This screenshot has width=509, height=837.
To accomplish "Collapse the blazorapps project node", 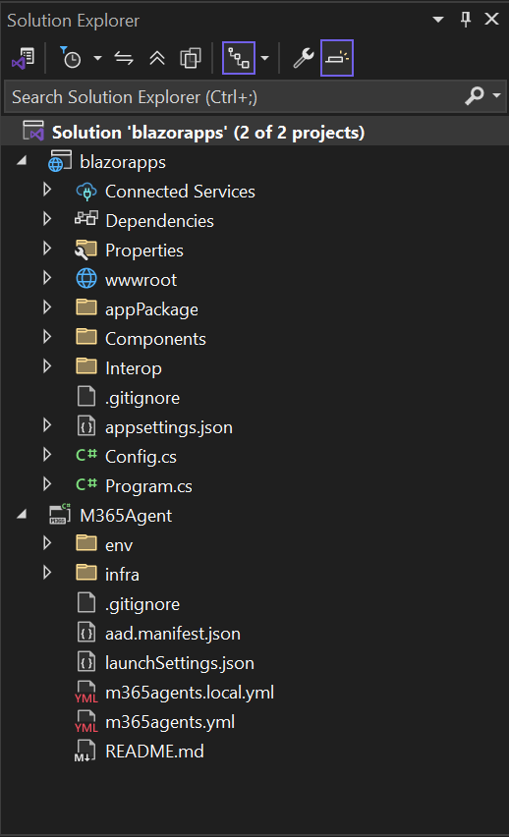I will tap(22, 161).
